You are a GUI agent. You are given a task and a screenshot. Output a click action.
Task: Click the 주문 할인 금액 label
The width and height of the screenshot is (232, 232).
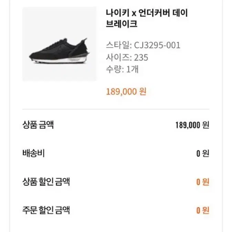tap(46, 210)
